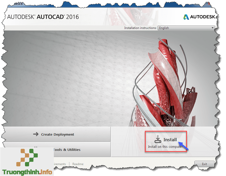
Task: Click the Create Deployment arrow icon
Action: 36,134
